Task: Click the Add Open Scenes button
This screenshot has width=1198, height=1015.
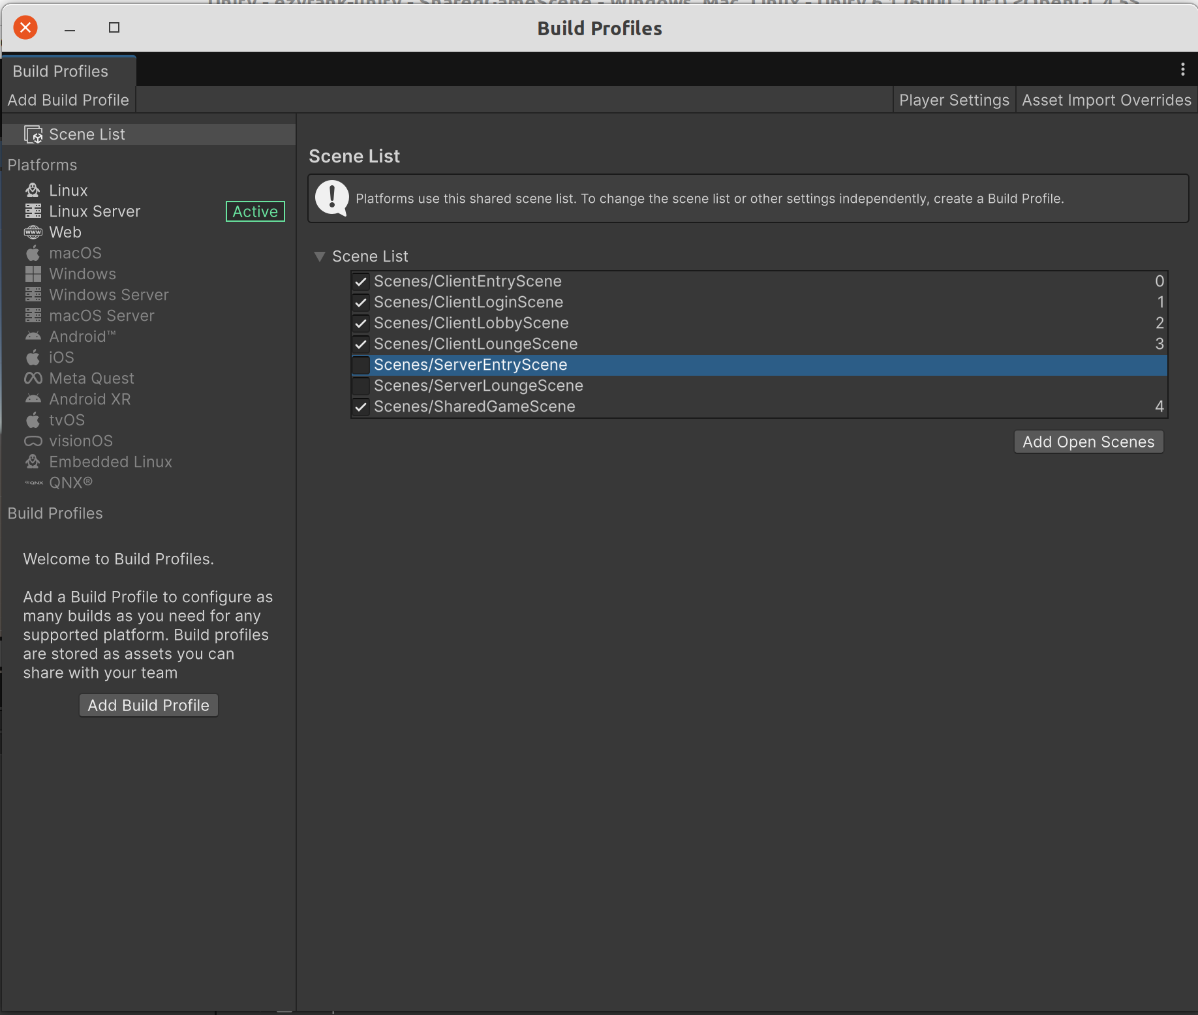Action: click(x=1087, y=441)
